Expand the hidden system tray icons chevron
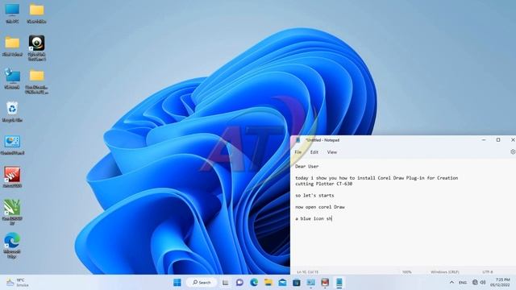This screenshot has width=516, height=290. [x=451, y=283]
